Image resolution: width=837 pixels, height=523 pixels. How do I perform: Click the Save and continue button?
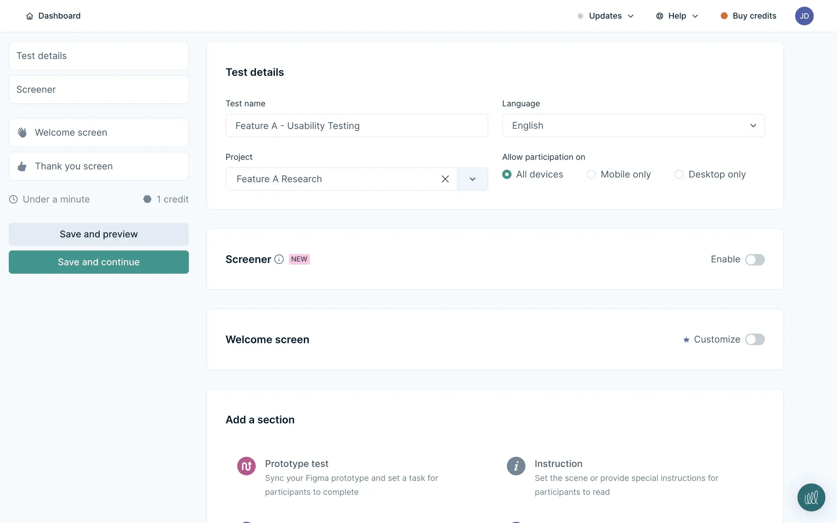click(x=99, y=262)
